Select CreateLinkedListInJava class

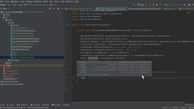23,33
